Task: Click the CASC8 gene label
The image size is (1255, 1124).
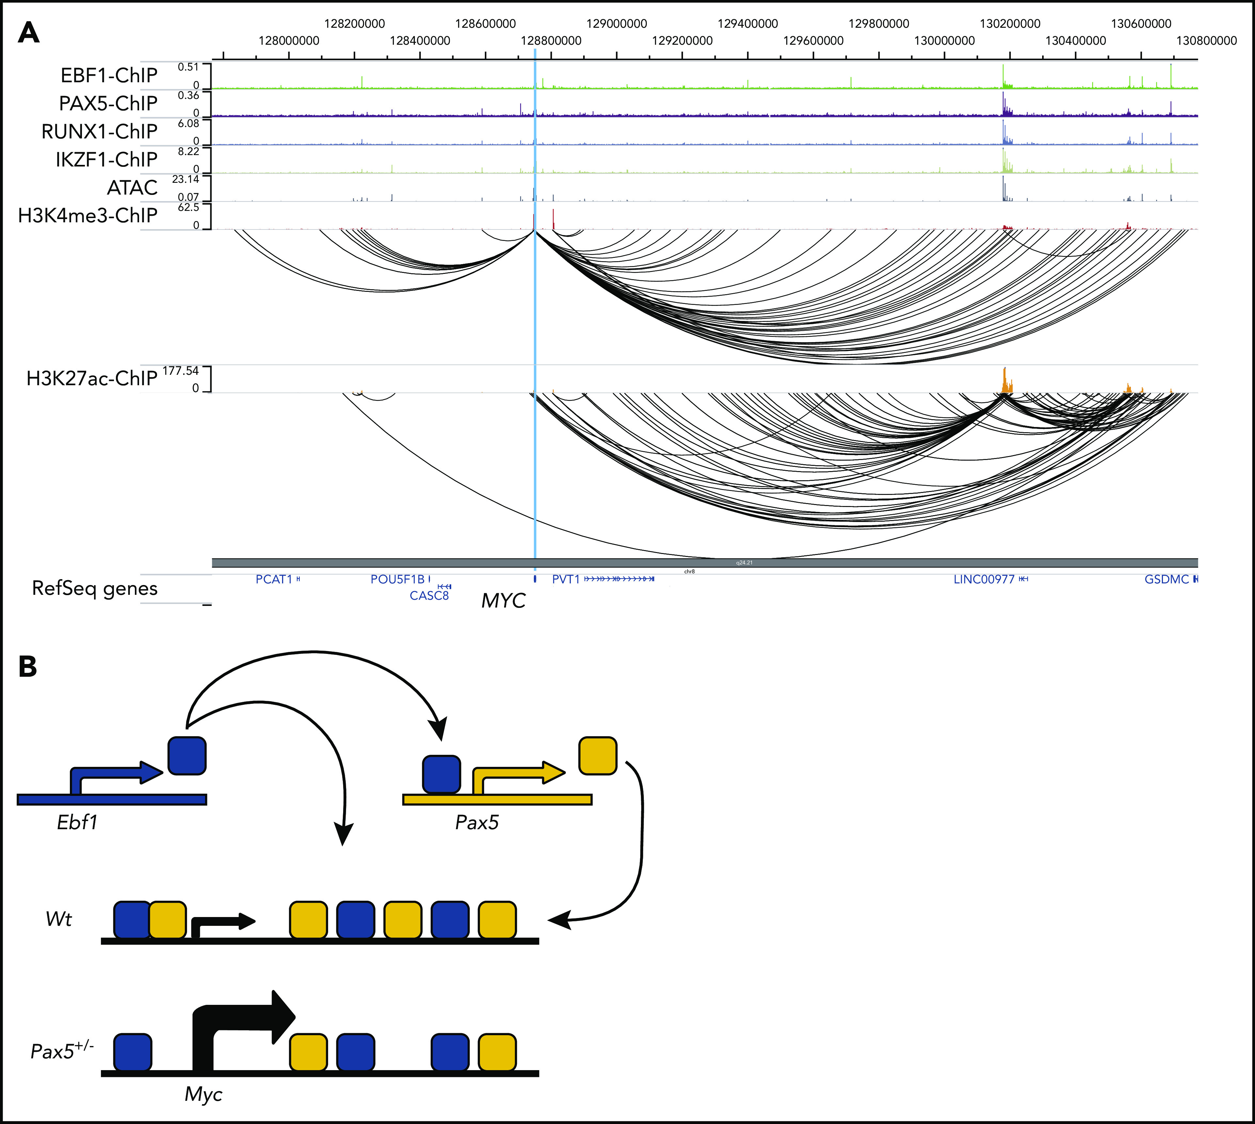Action: tap(429, 595)
